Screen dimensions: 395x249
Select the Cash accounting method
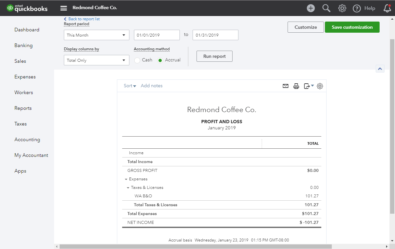point(137,60)
